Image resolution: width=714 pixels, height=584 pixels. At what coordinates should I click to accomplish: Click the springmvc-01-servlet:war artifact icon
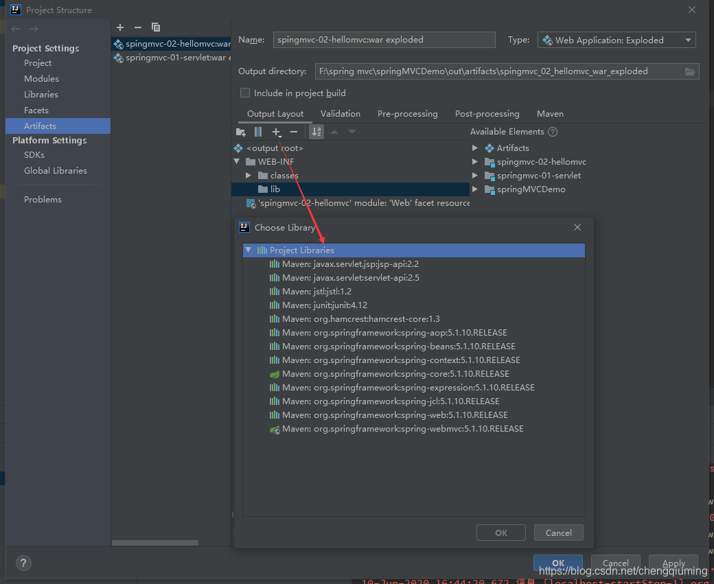118,58
